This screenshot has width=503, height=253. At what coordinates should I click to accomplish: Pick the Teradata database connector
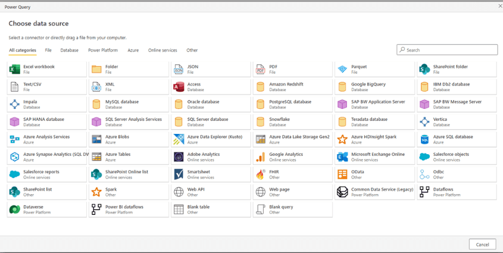click(374, 122)
